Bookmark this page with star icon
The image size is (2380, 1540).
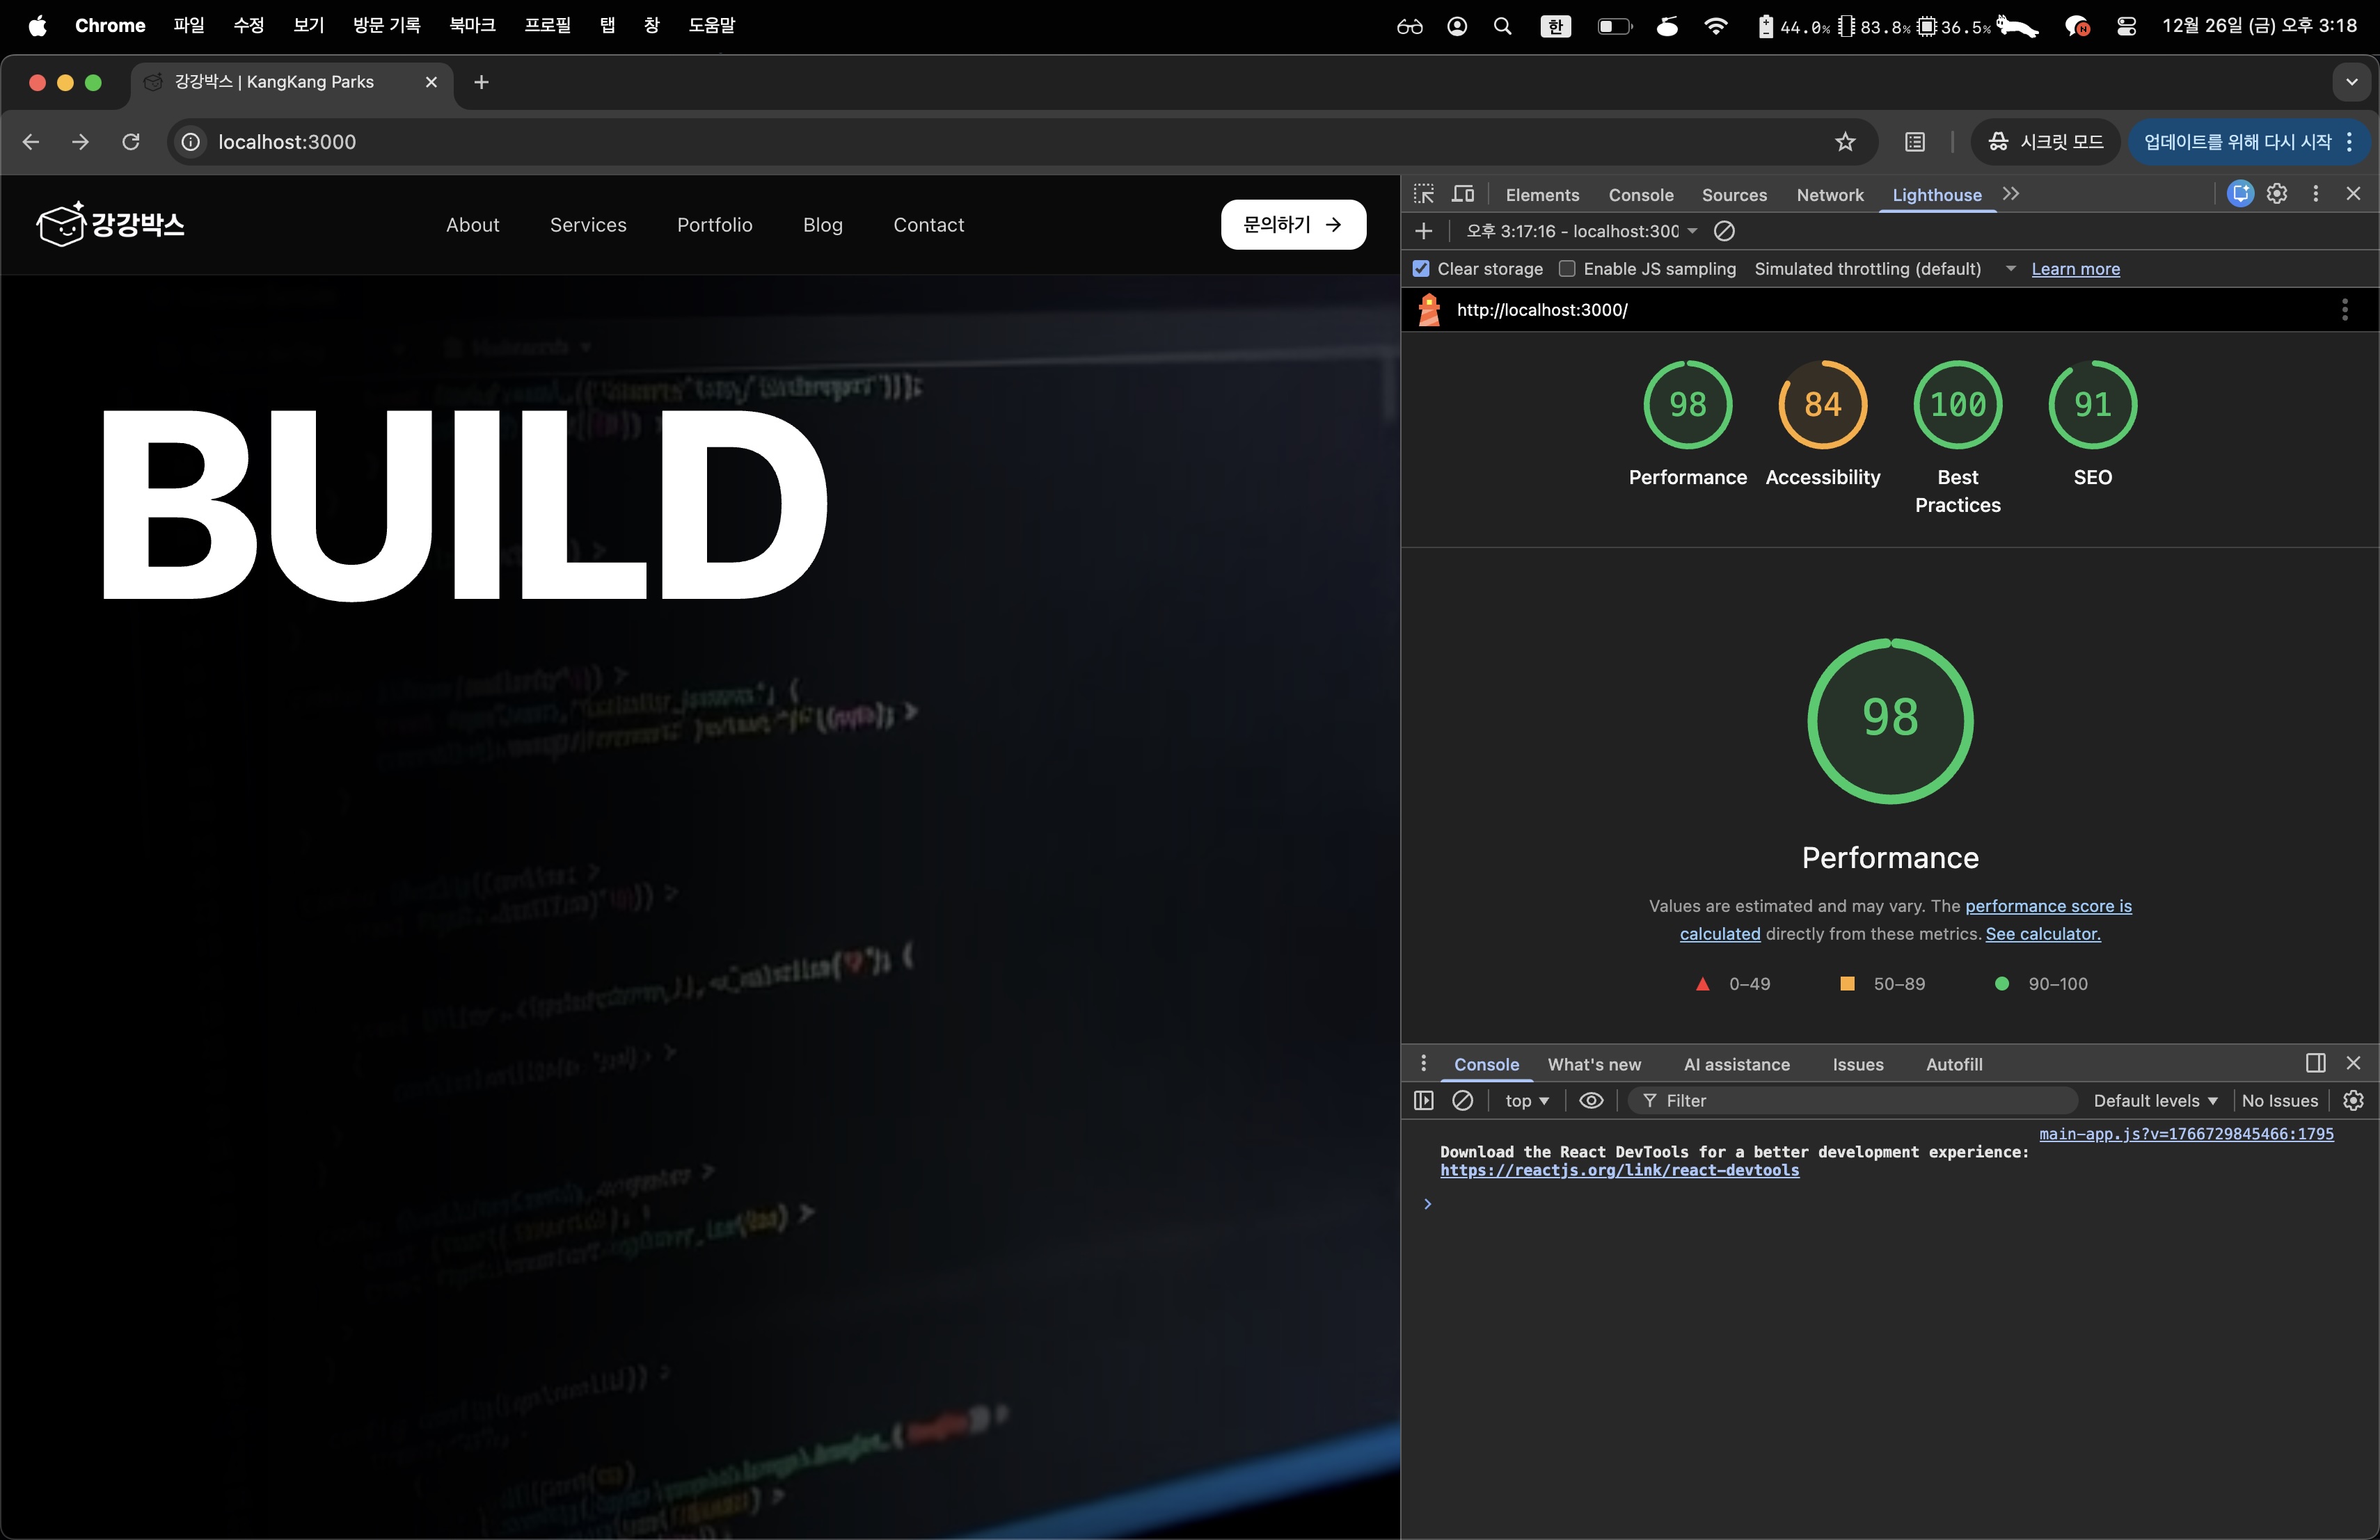click(1845, 142)
